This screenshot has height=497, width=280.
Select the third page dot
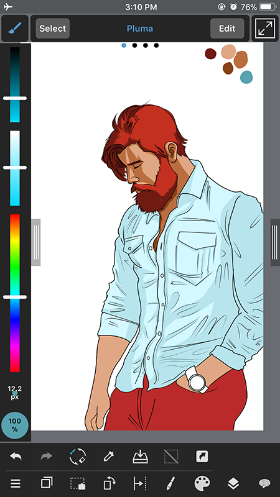point(146,45)
